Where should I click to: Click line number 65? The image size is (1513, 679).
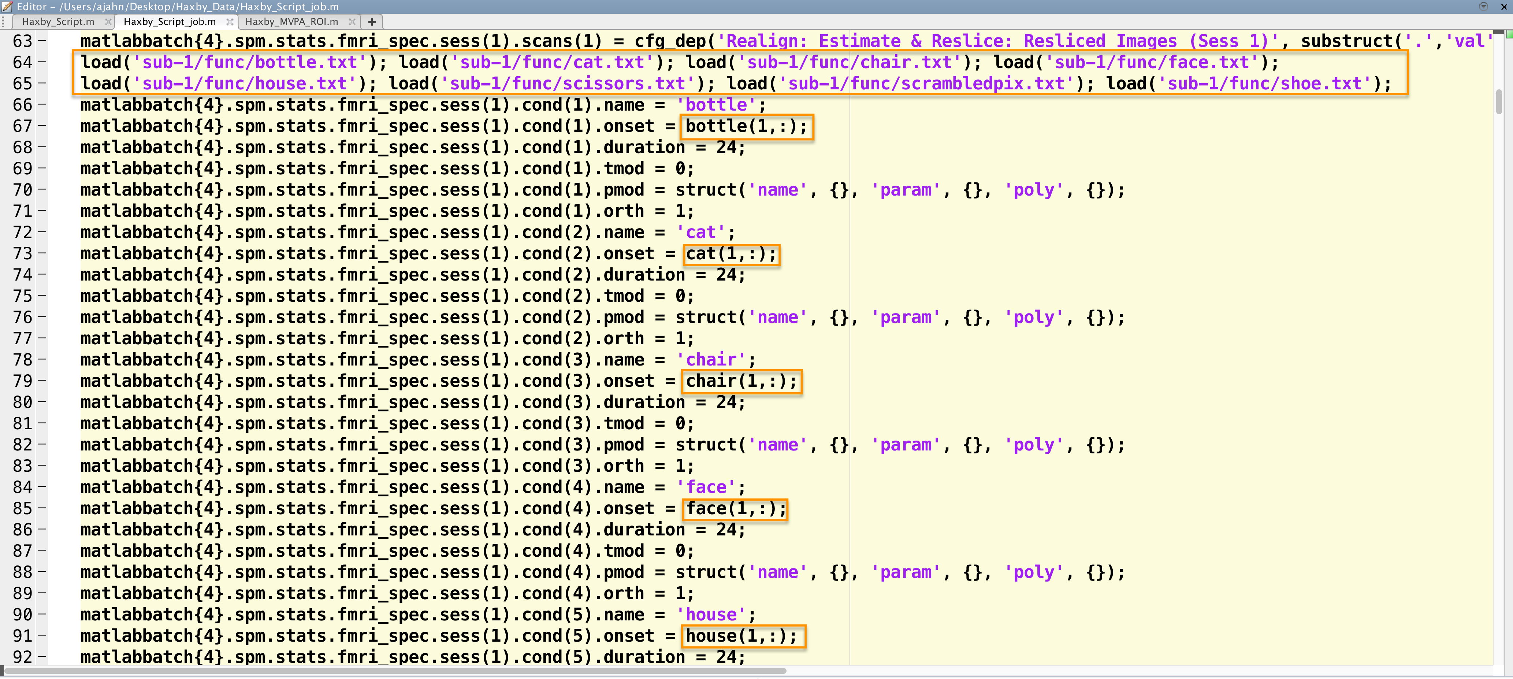(22, 84)
